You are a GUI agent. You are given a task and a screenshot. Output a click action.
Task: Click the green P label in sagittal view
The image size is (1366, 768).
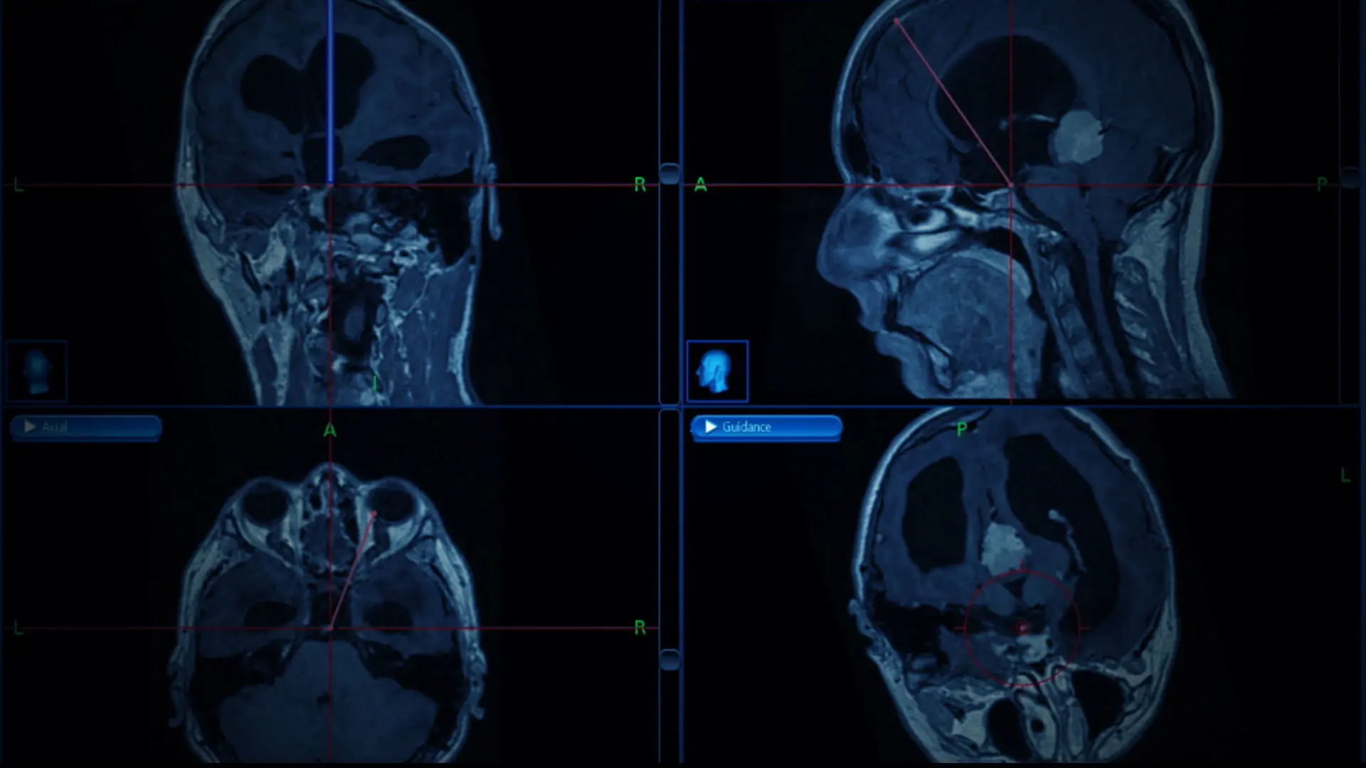tap(1322, 185)
